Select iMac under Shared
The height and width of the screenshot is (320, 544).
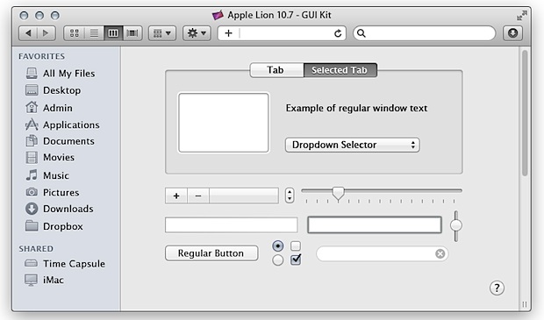point(44,280)
